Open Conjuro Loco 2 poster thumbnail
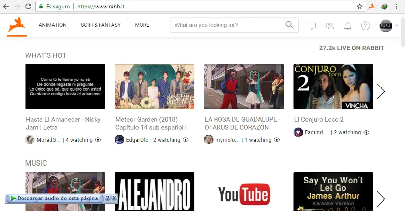The image size is (405, 211). pos(333,87)
